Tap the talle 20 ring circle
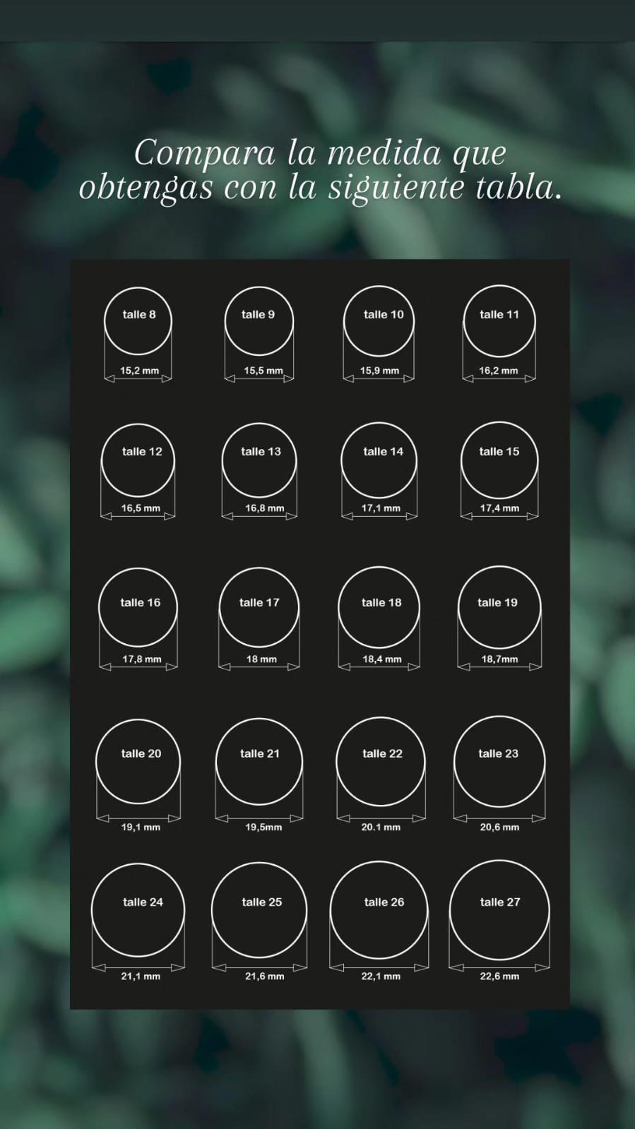Viewport: 635px width, 1129px height. pyautogui.click(x=138, y=762)
